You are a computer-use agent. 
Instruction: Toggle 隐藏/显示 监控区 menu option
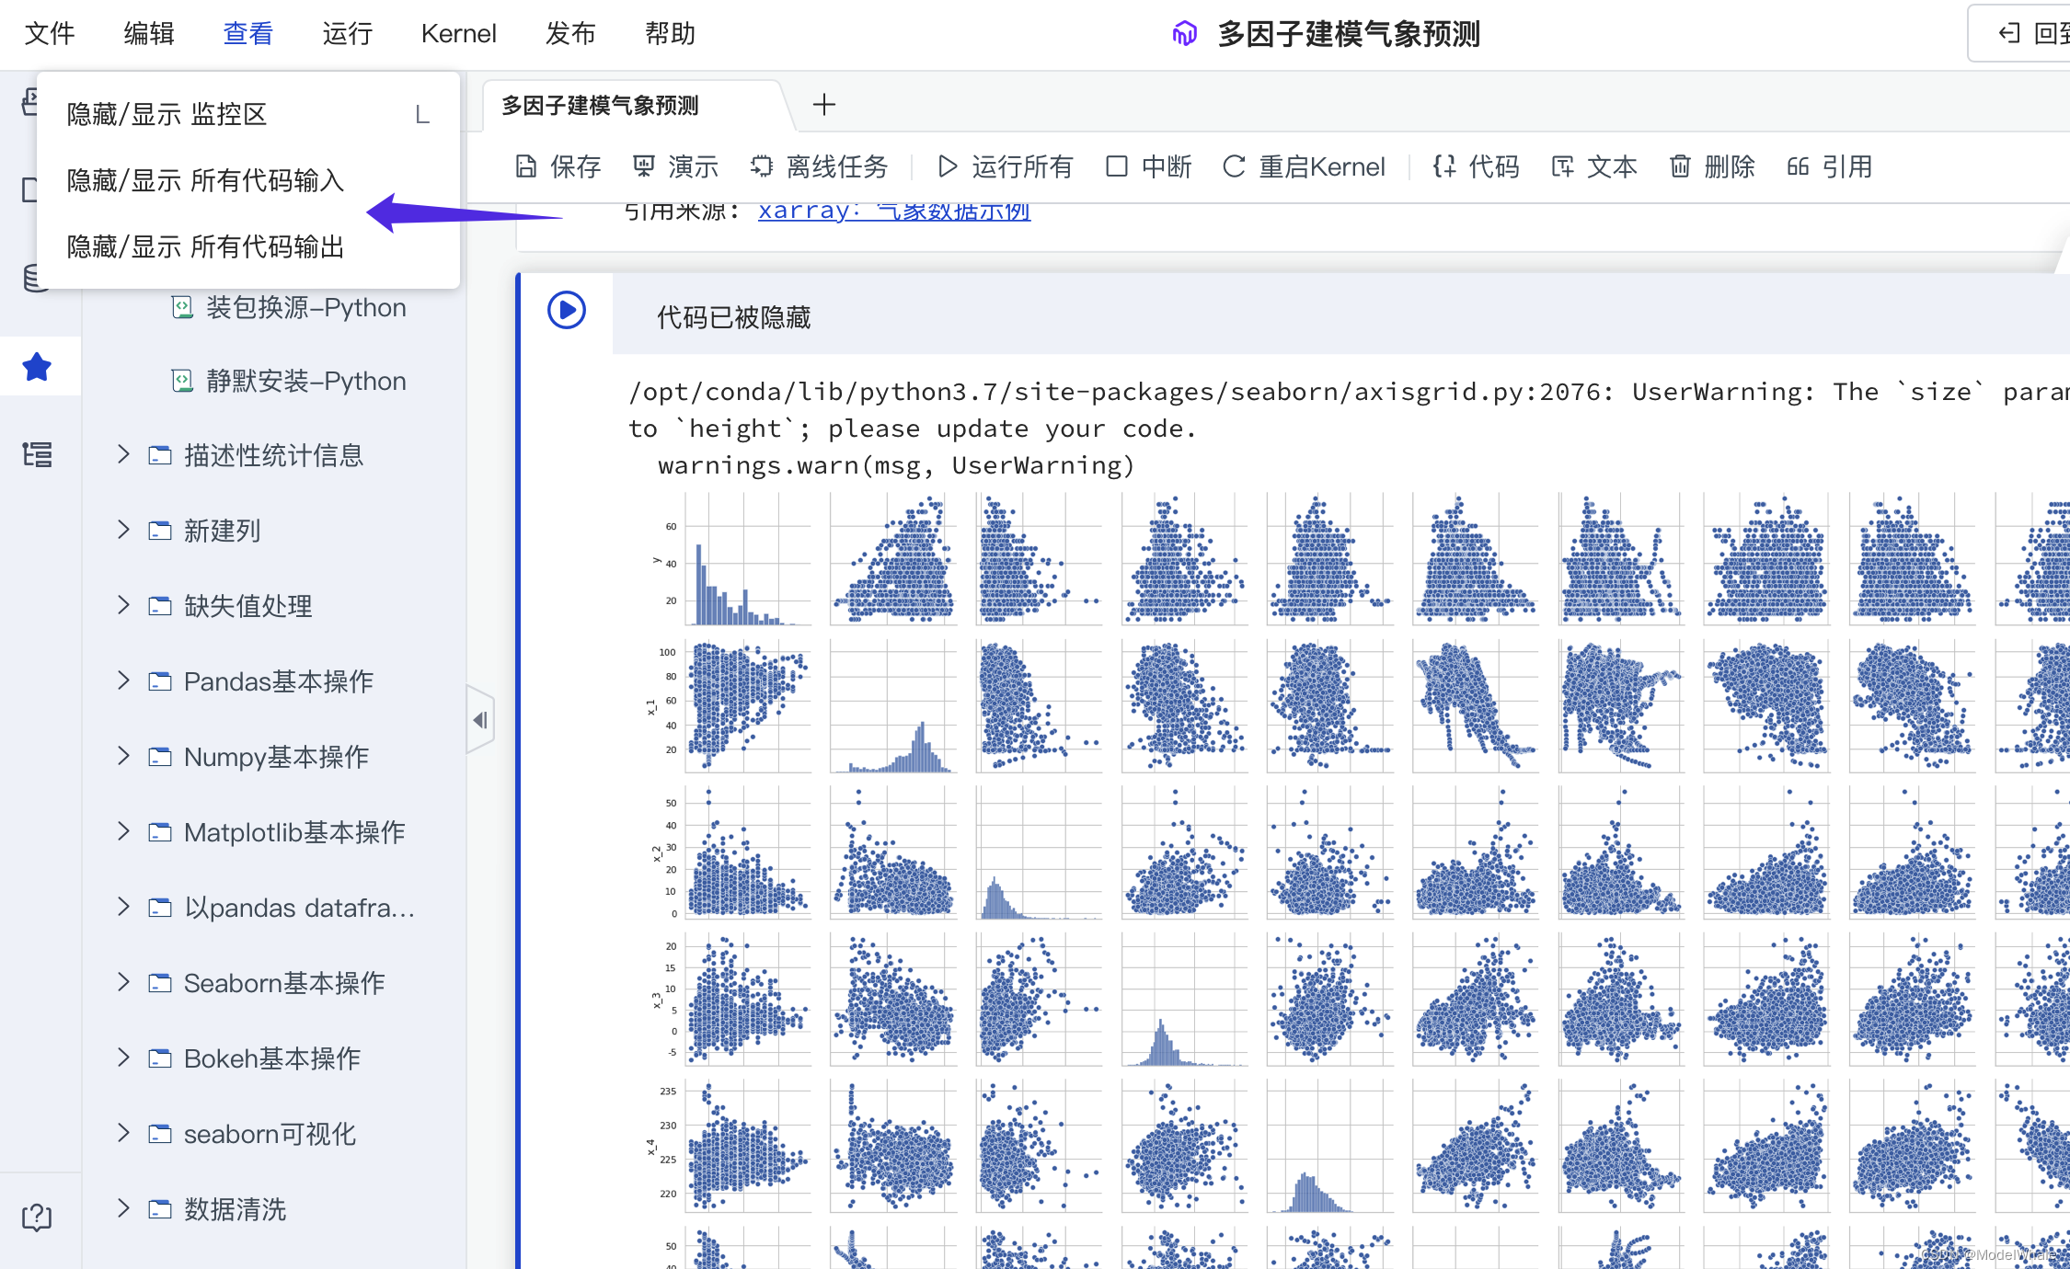coord(167,114)
